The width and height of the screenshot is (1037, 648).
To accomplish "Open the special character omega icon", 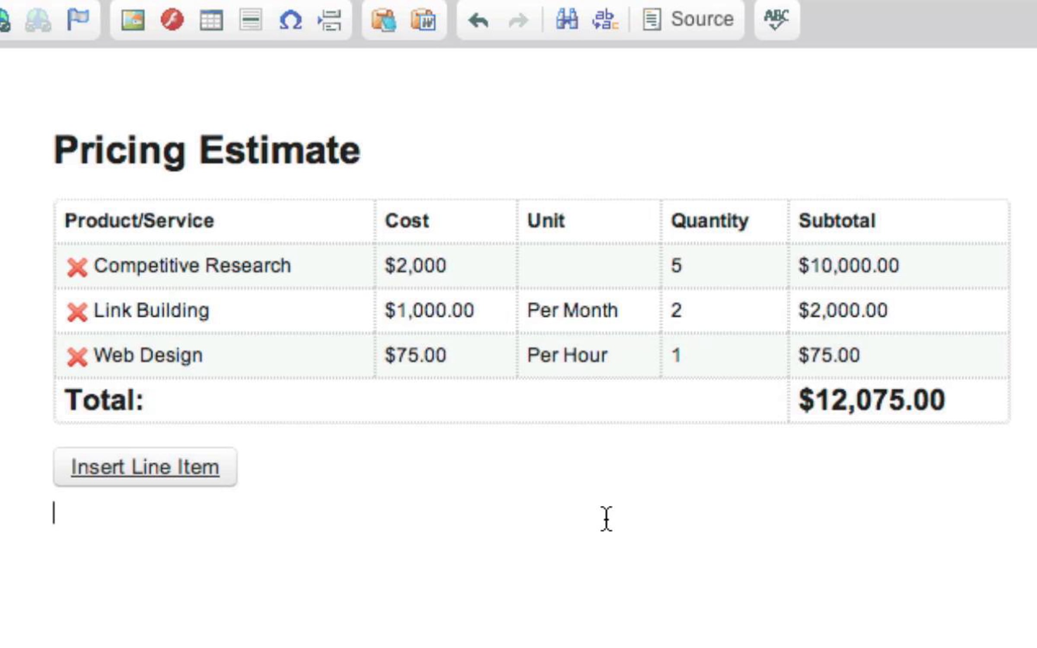I will click(290, 20).
